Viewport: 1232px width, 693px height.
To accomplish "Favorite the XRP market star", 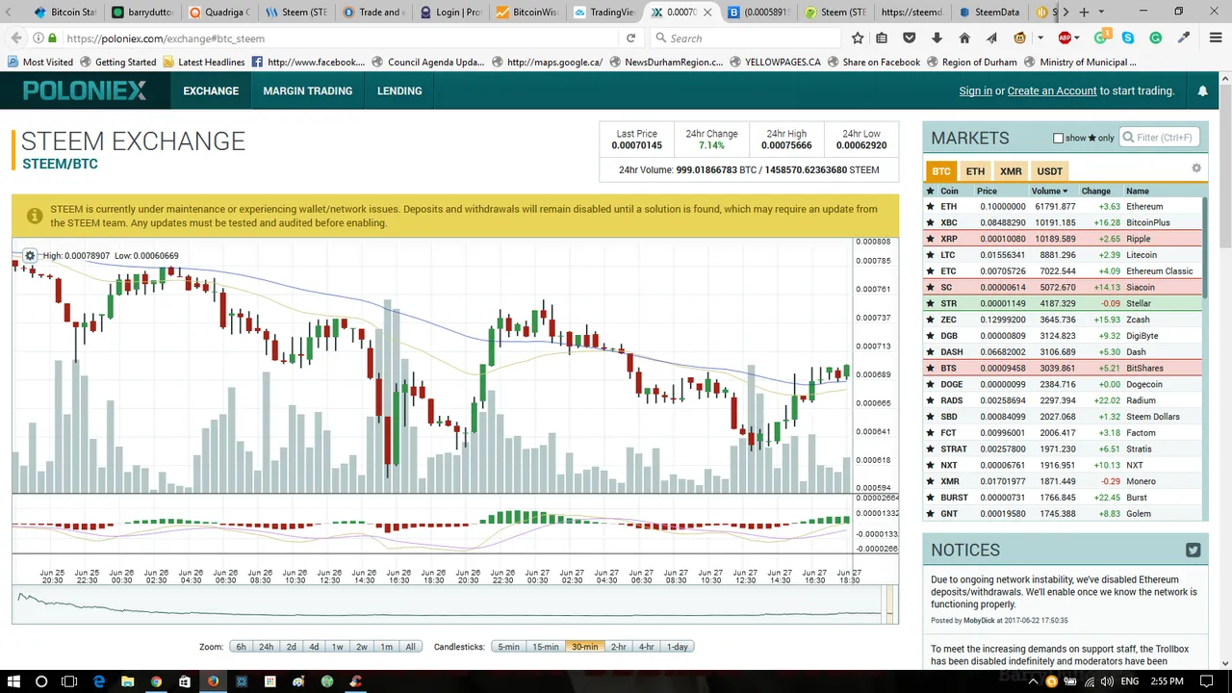I will coord(930,239).
